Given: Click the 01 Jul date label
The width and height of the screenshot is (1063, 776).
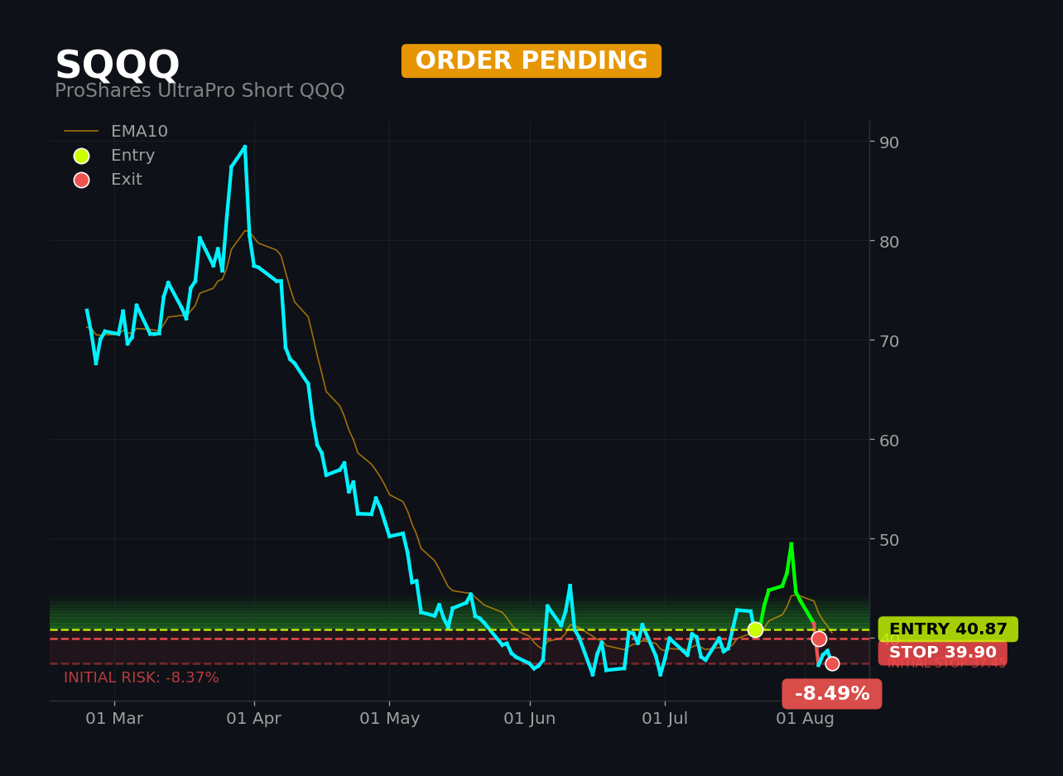Looking at the screenshot, I should tap(665, 719).
